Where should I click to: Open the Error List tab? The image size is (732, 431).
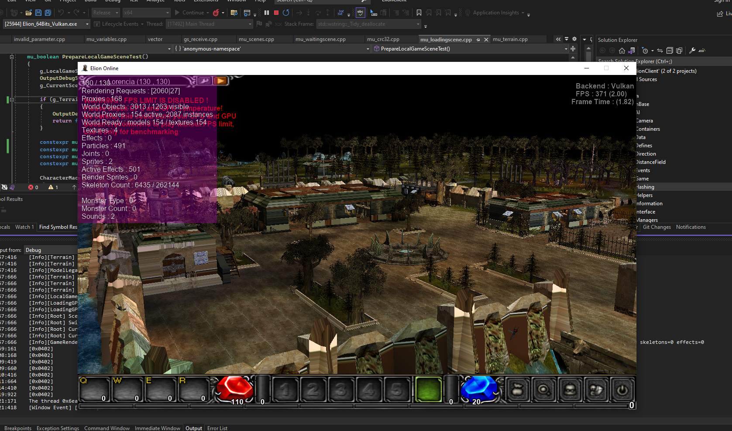(217, 428)
